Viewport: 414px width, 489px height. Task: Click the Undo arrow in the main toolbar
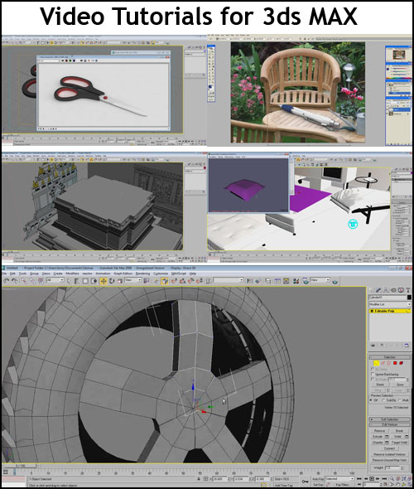click(x=7, y=281)
